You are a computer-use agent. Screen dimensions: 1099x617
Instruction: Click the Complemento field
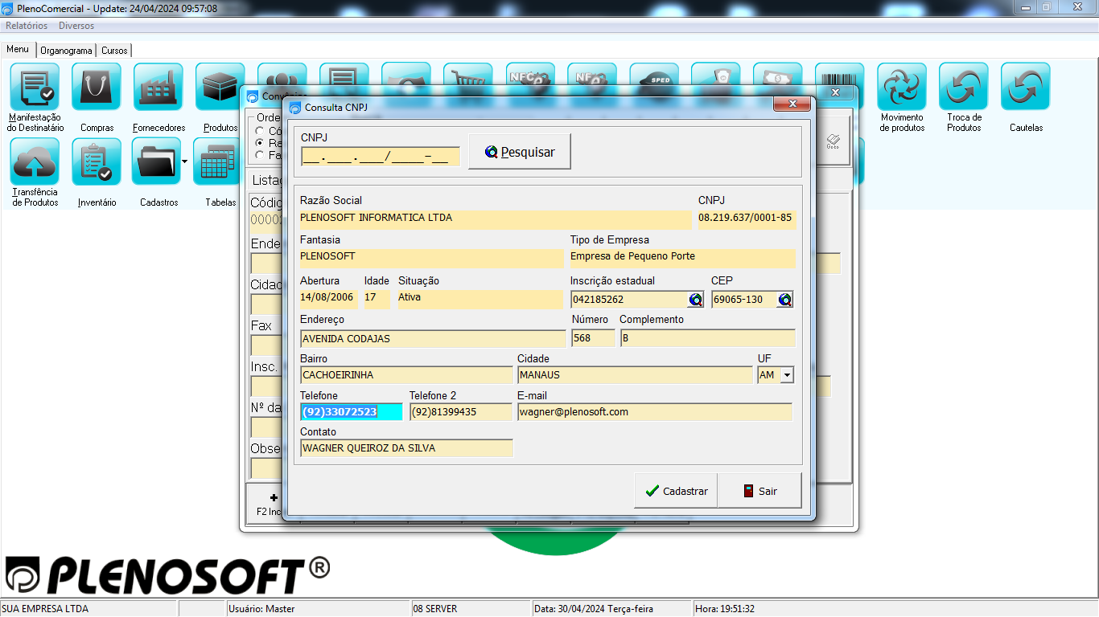[708, 338]
